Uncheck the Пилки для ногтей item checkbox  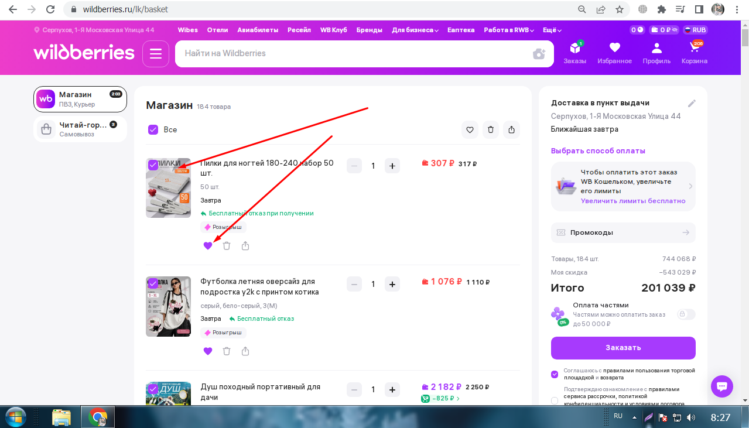click(x=153, y=165)
